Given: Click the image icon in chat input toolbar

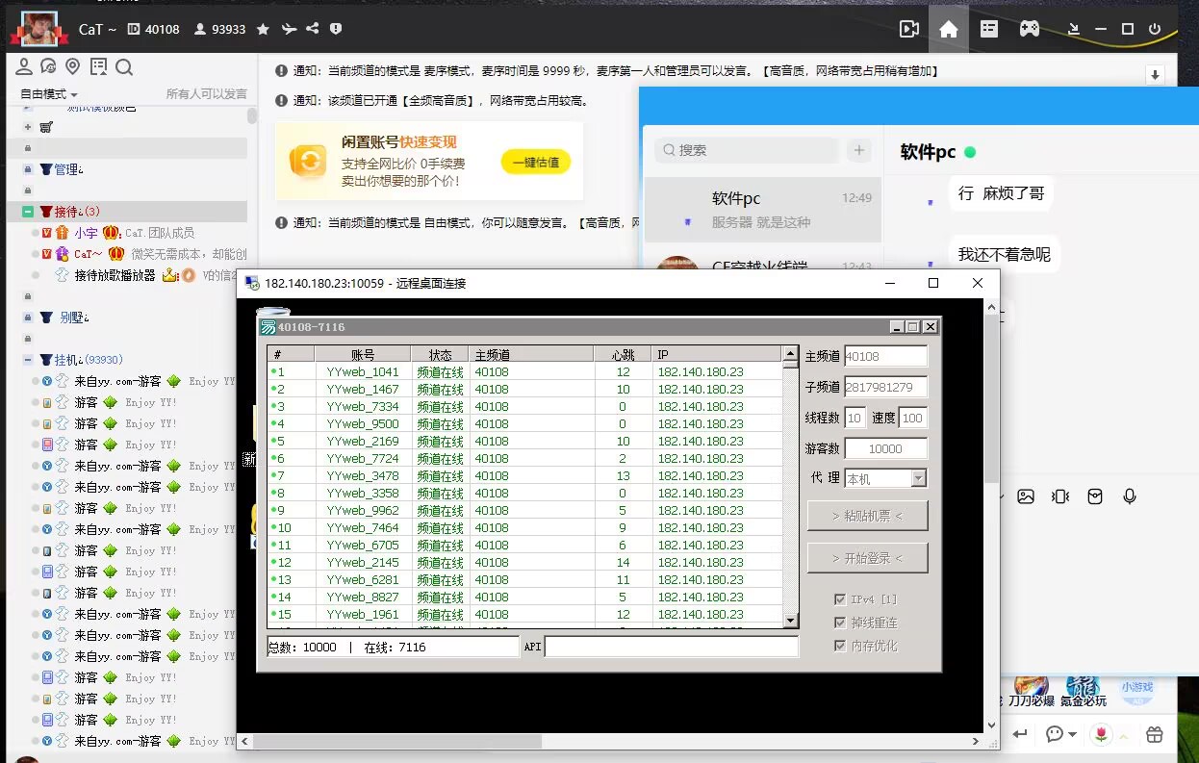Looking at the screenshot, I should click(1026, 496).
